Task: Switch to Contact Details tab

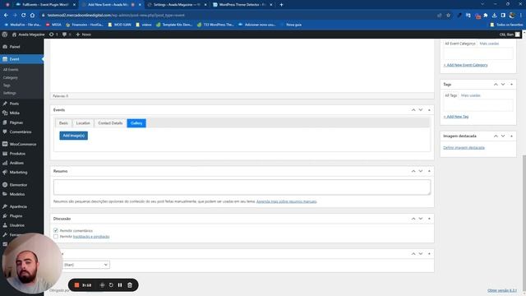Action: coord(110,123)
